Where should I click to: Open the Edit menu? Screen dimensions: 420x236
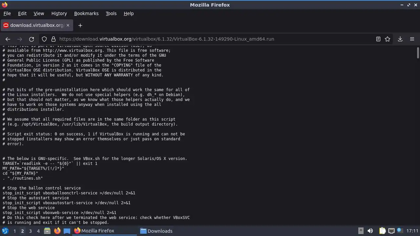(x=22, y=13)
